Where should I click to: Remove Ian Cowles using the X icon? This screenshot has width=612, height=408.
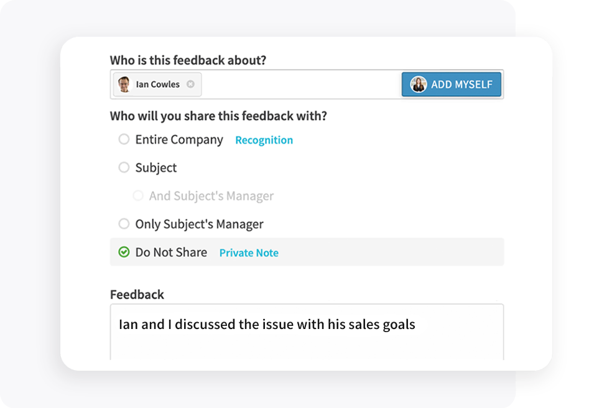(192, 84)
